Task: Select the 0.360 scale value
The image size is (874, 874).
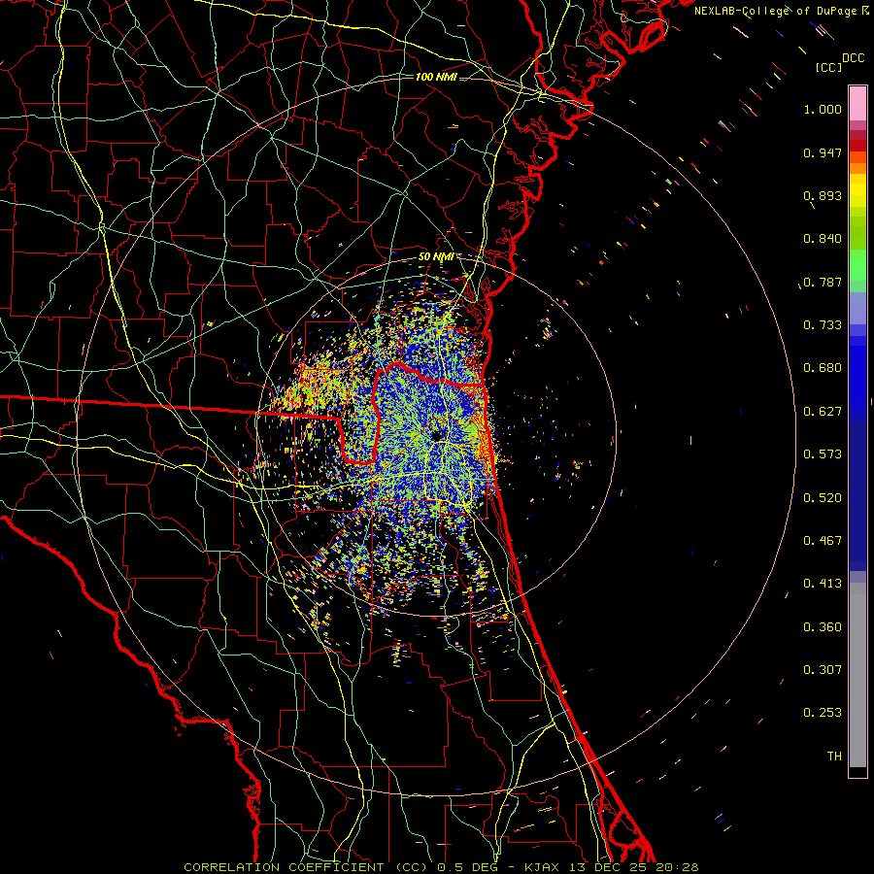Action: 823,627
